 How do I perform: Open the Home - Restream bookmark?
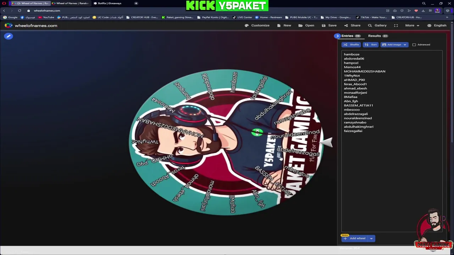[x=268, y=17]
